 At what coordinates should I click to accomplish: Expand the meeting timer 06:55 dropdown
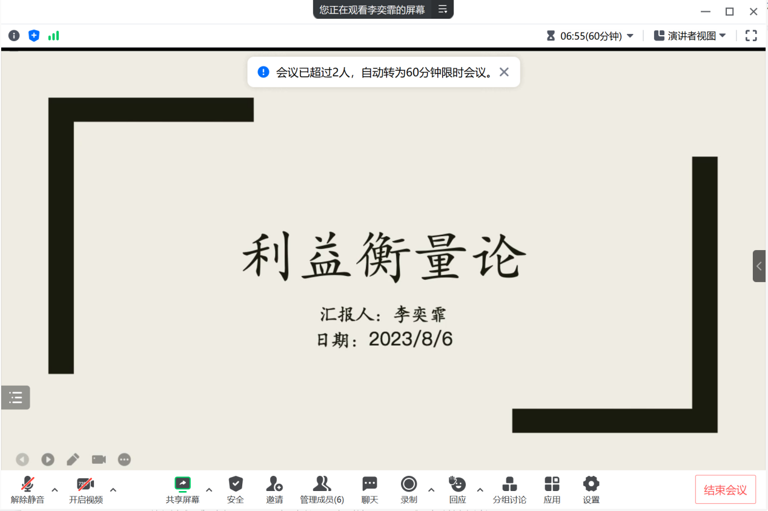630,36
